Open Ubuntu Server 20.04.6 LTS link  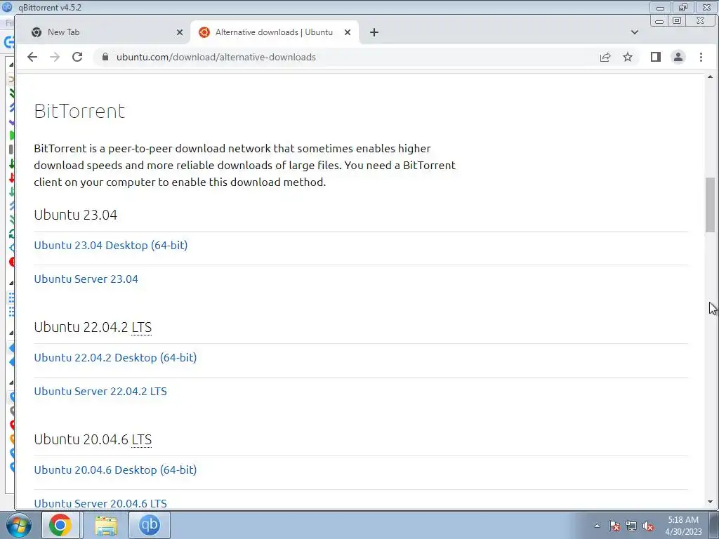pyautogui.click(x=100, y=503)
